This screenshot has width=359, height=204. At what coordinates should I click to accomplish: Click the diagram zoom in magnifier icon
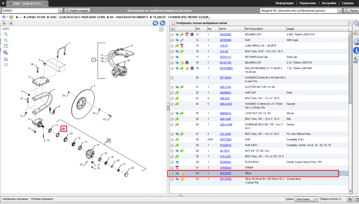tap(6, 34)
